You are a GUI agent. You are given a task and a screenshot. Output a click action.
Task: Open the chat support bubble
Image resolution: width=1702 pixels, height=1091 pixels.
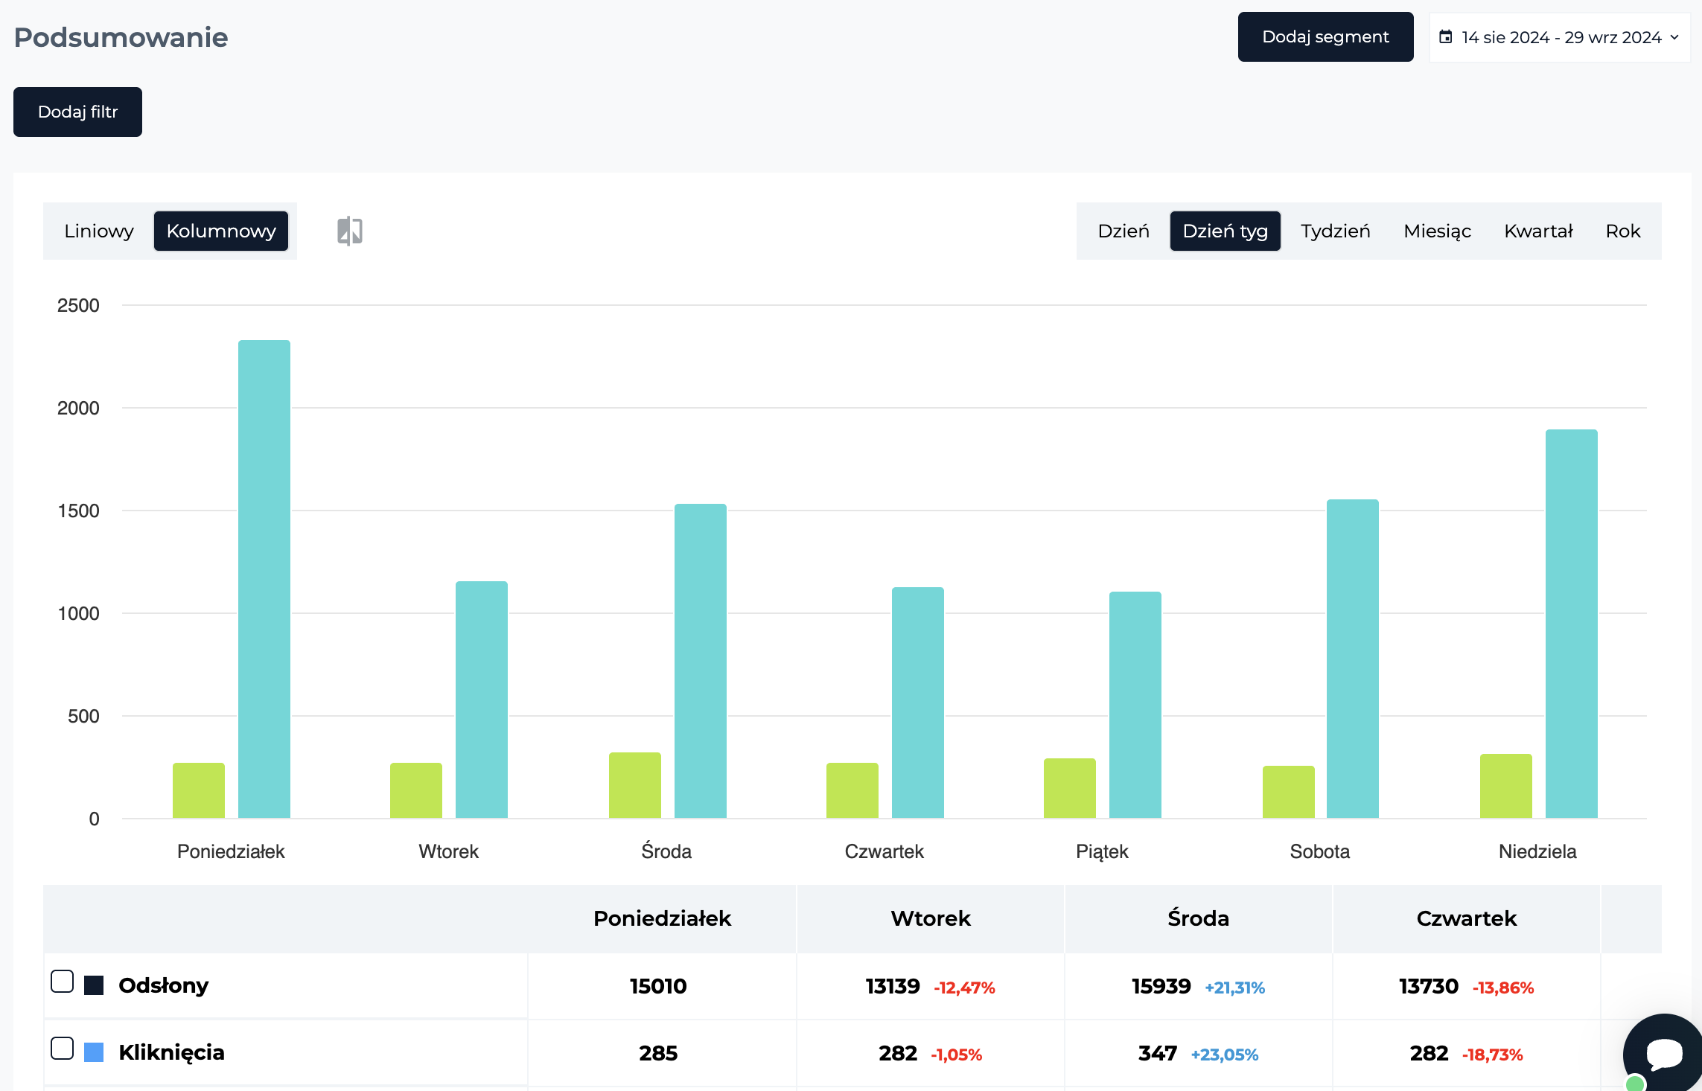tap(1663, 1053)
